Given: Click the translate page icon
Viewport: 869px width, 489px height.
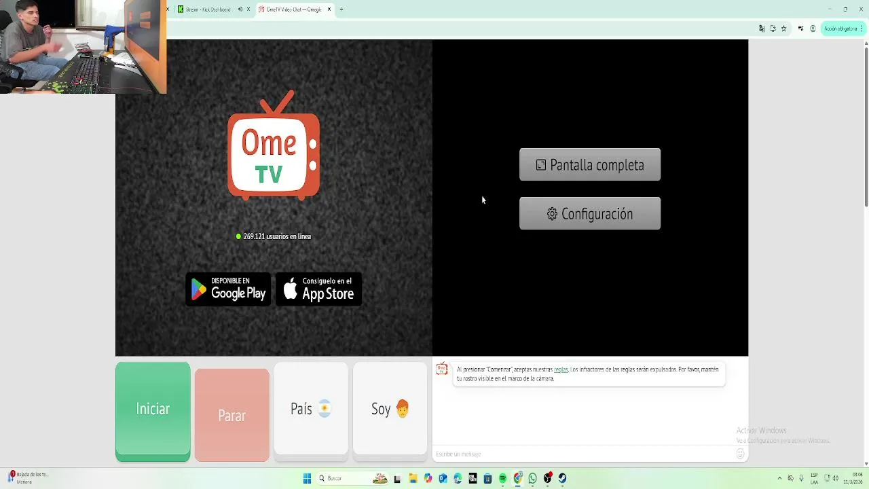Looking at the screenshot, I should point(762,29).
